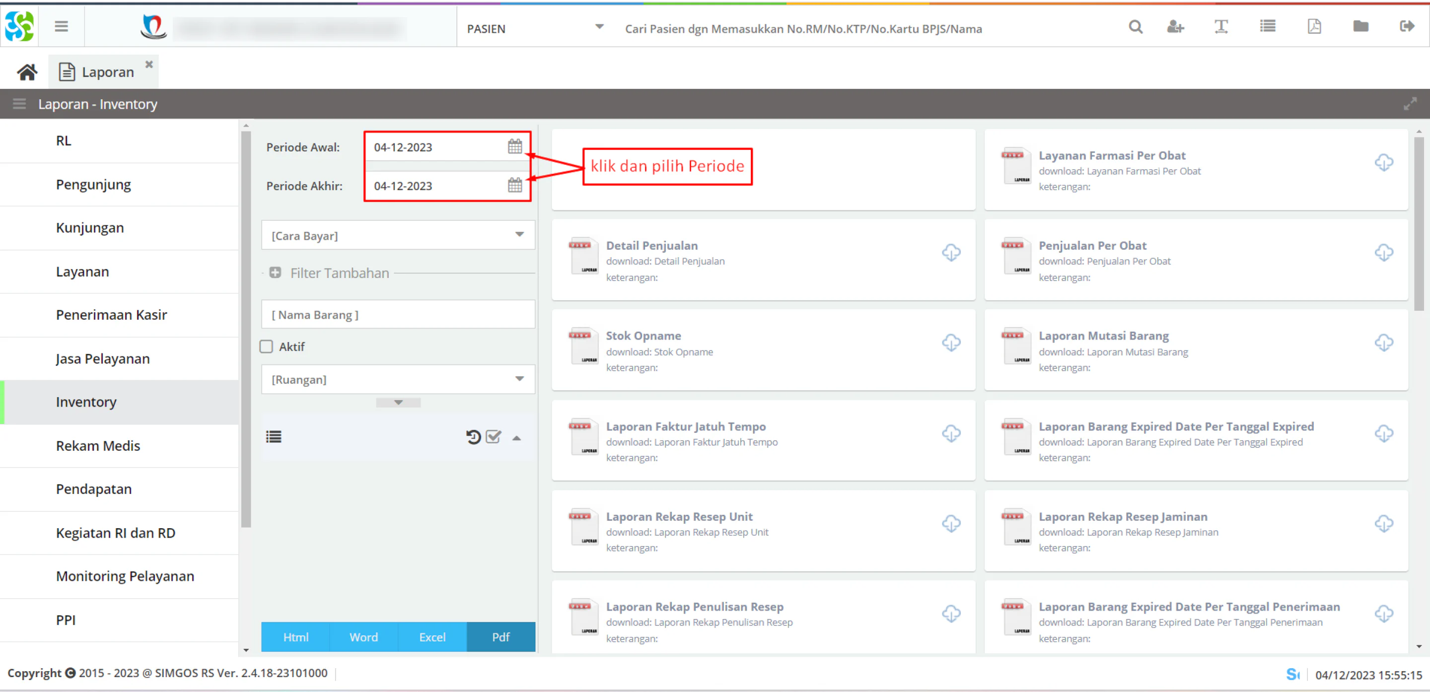Expand the PASIEN search type dropdown
The width and height of the screenshot is (1430, 692).
[599, 27]
